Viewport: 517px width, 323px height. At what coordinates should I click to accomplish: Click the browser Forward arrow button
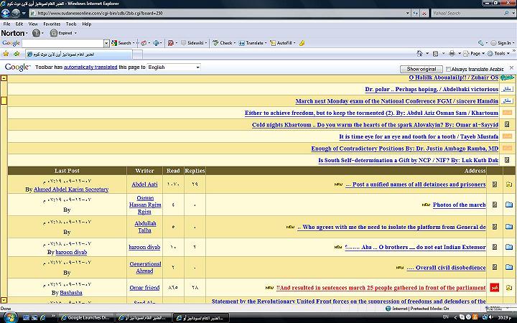click(x=16, y=13)
